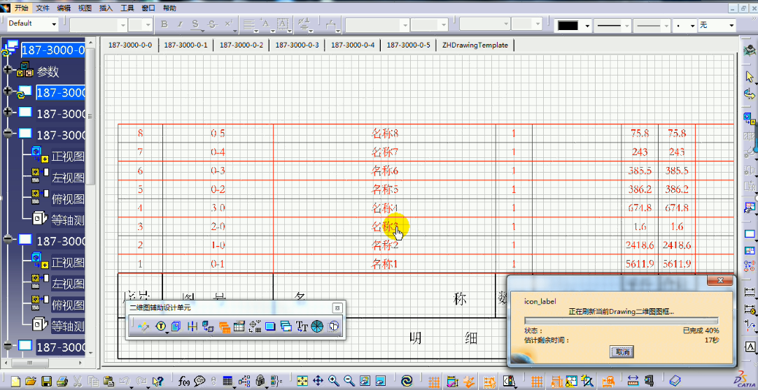Click the Print icon in bottom toolbar
The width and height of the screenshot is (758, 390).
tap(62, 382)
